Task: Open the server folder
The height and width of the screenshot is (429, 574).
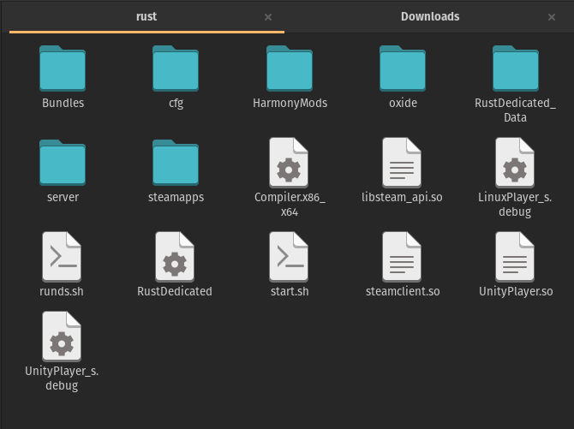Action: pyautogui.click(x=63, y=163)
